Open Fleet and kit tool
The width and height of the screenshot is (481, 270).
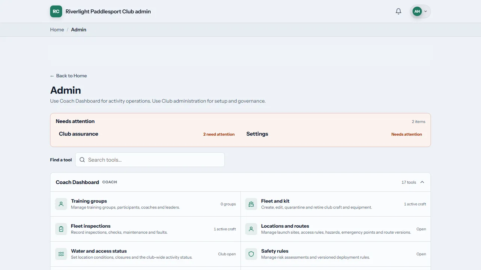point(336,204)
